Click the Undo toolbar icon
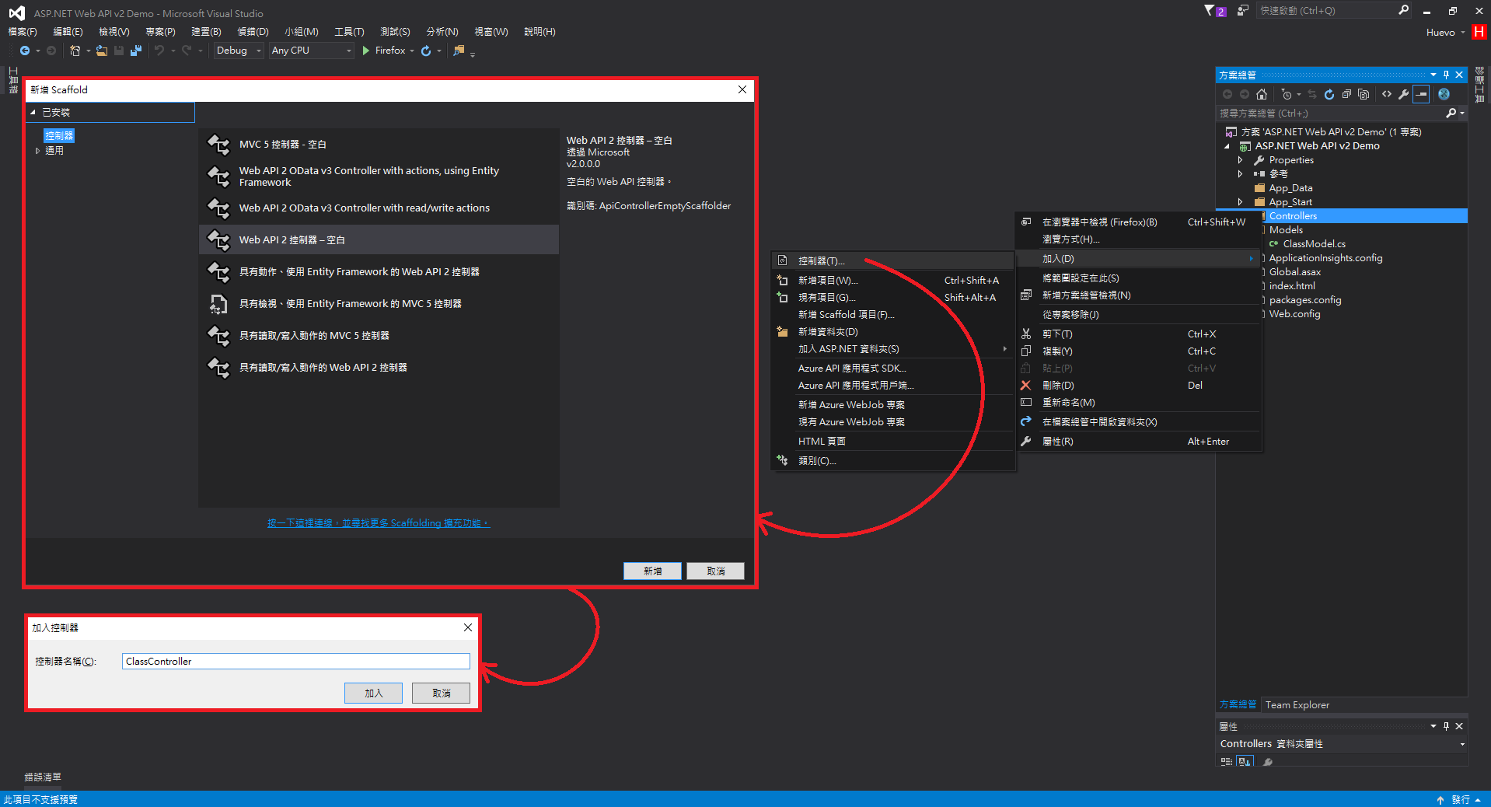Screen dimensions: 1491x807 (x=159, y=51)
